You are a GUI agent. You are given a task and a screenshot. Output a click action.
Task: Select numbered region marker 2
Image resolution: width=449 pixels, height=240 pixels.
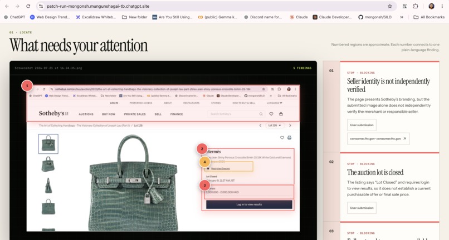pyautogui.click(x=202, y=149)
